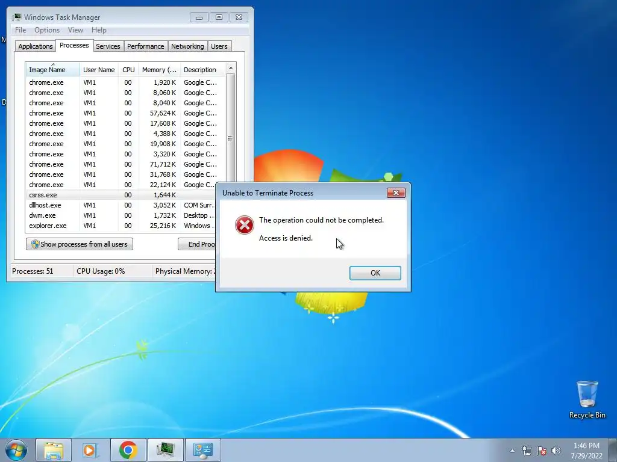The width and height of the screenshot is (617, 462).
Task: Open the File menu in Task Manager
Action: [x=20, y=30]
